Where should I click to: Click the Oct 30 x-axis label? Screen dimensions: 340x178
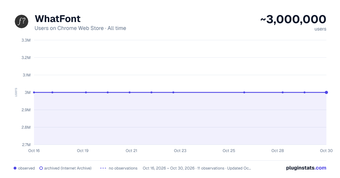[x=326, y=151]
